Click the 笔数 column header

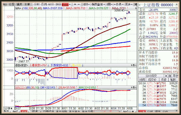click(x=173, y=80)
